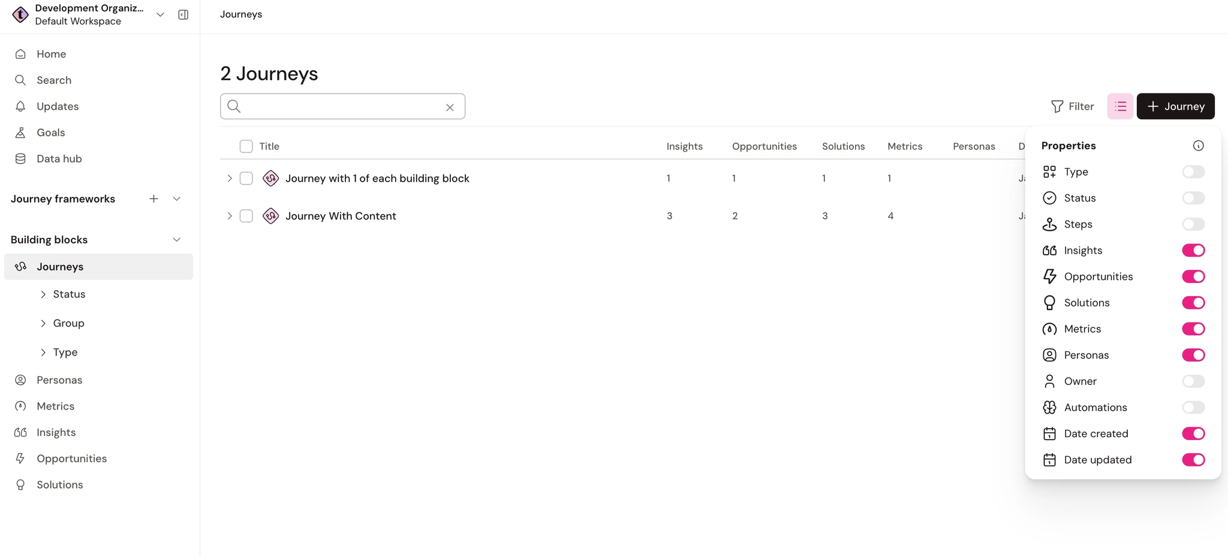This screenshot has height=557, width=1228.
Task: Click the Type property icon
Action: point(1049,172)
